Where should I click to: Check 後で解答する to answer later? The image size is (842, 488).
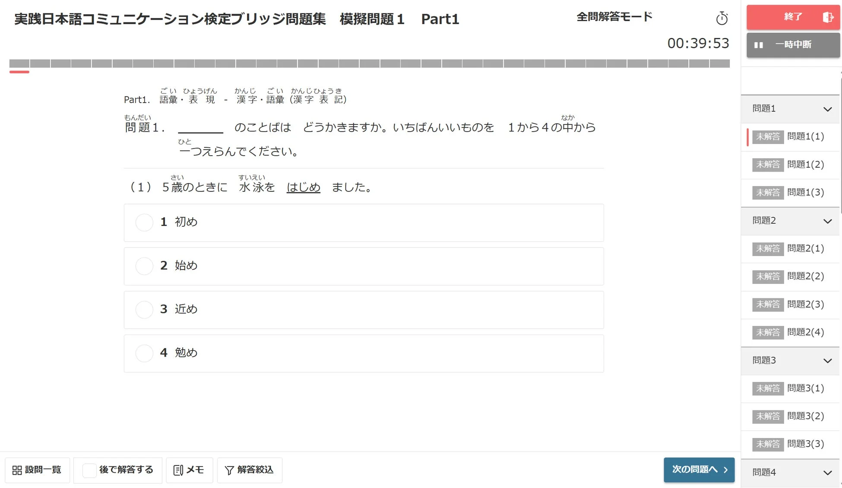tap(89, 471)
